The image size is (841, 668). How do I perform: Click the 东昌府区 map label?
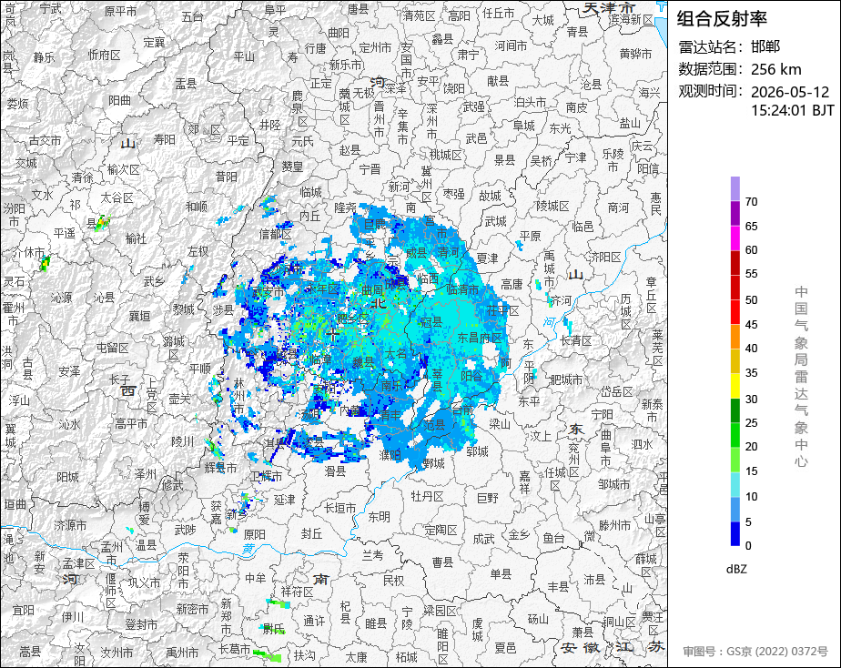(x=480, y=338)
